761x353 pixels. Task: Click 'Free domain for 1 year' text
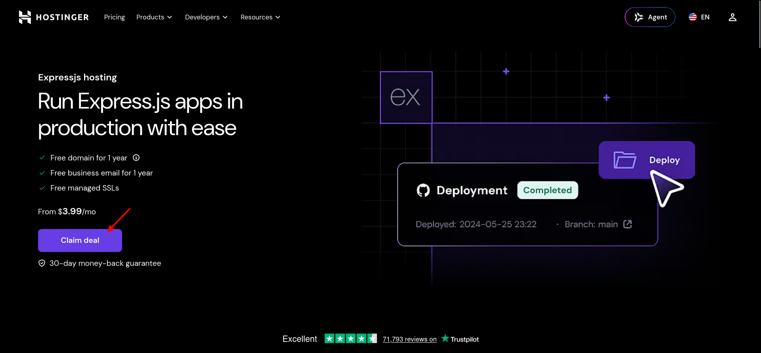(x=89, y=158)
